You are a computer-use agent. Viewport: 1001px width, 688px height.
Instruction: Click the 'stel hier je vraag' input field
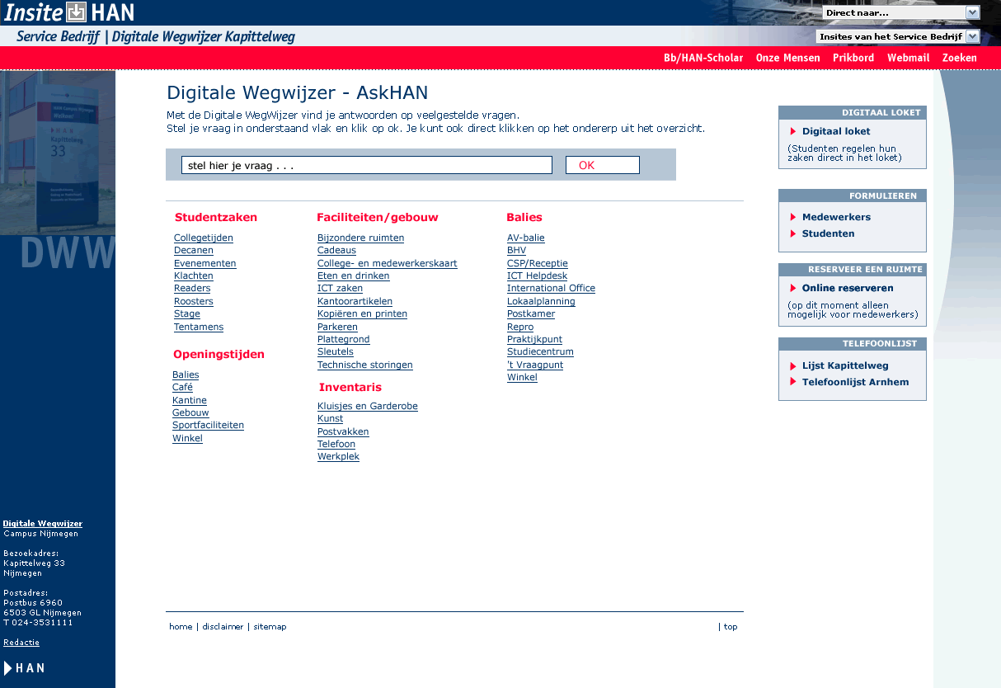pyautogui.click(x=367, y=165)
